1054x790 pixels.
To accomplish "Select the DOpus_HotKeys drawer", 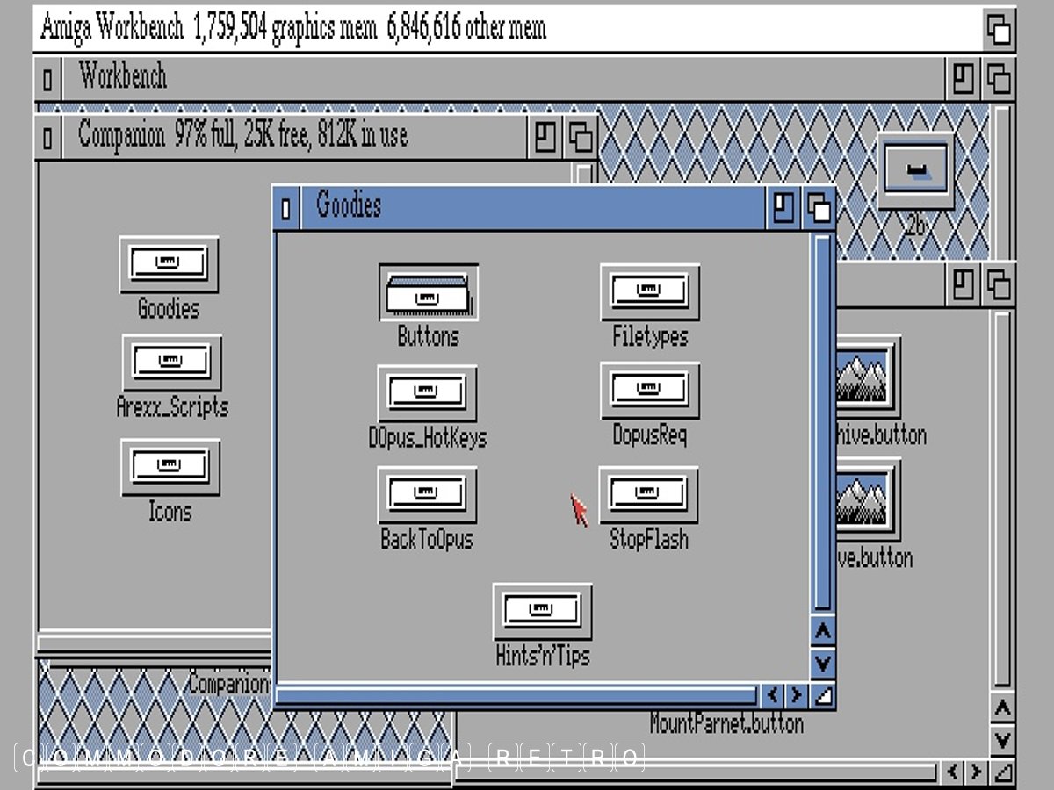I will pos(428,393).
